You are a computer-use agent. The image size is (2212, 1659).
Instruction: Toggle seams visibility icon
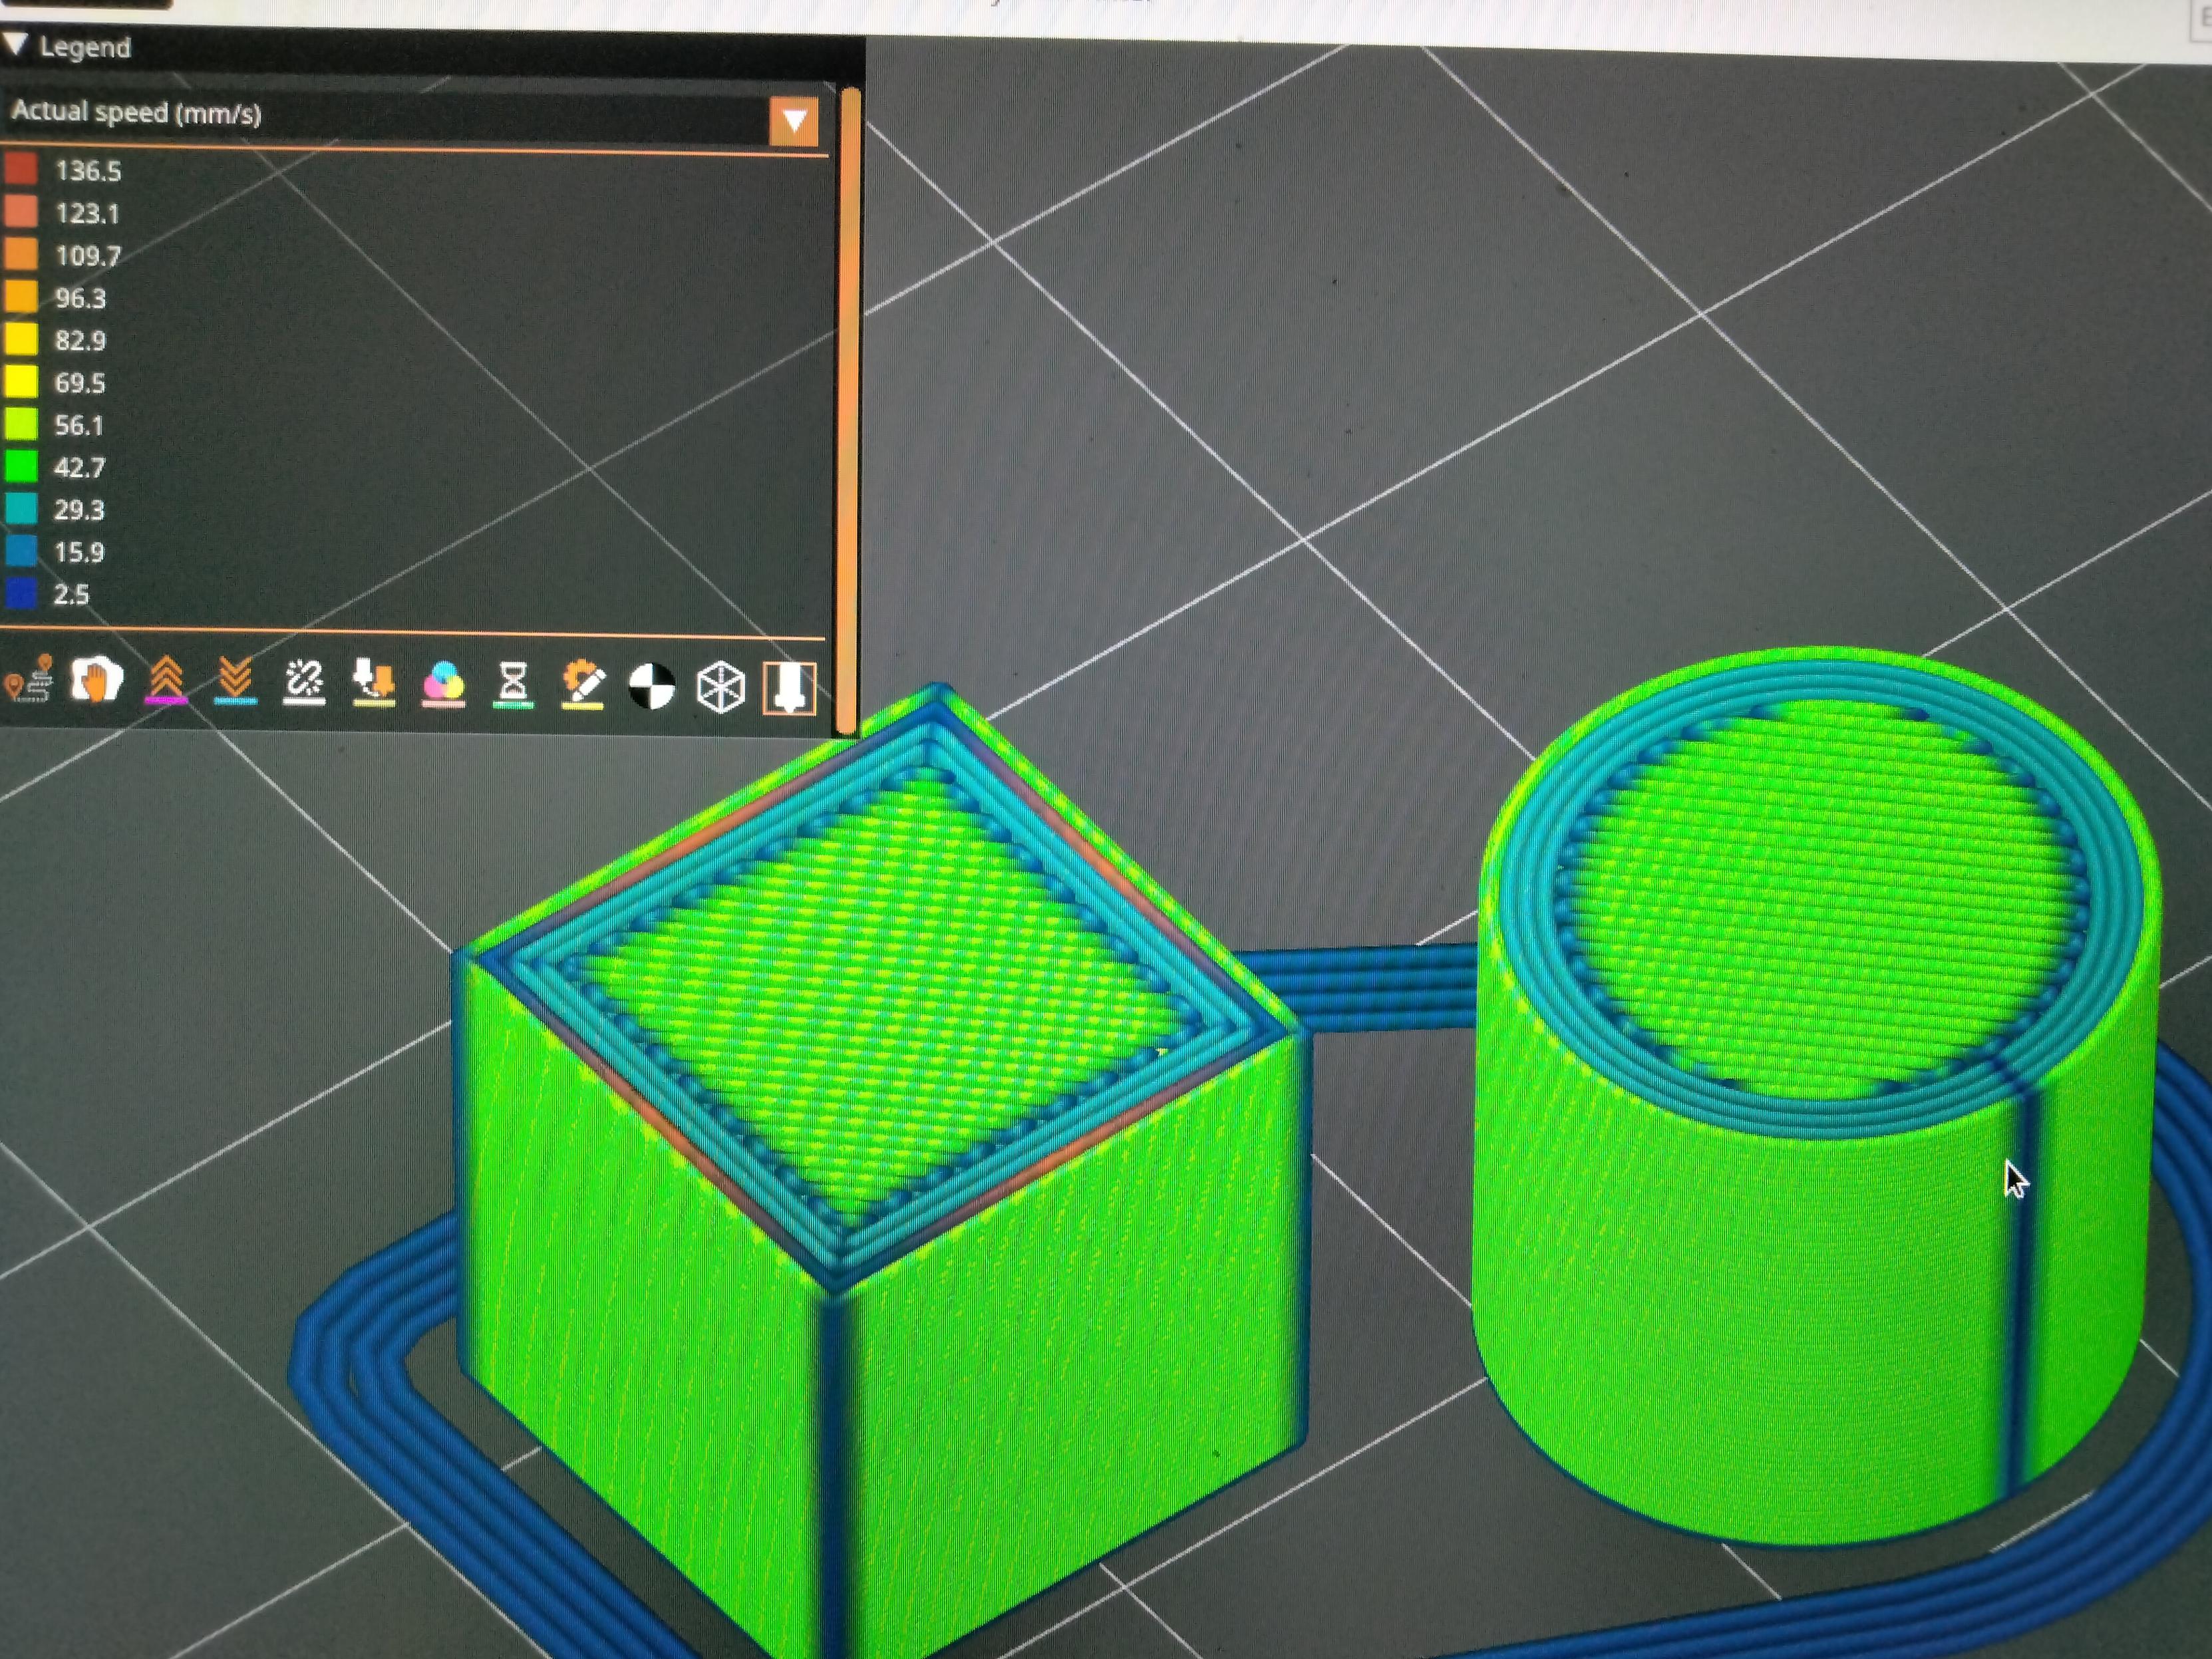coord(304,682)
